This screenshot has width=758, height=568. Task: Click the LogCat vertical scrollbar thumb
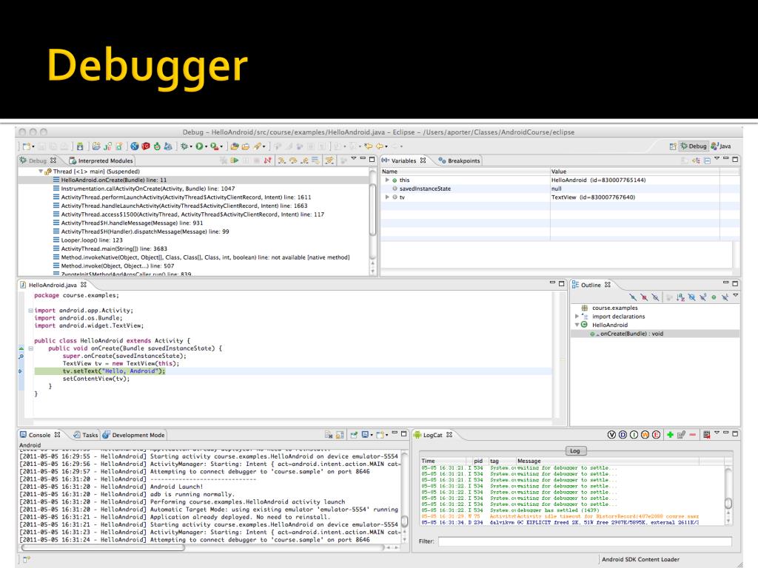point(728,503)
